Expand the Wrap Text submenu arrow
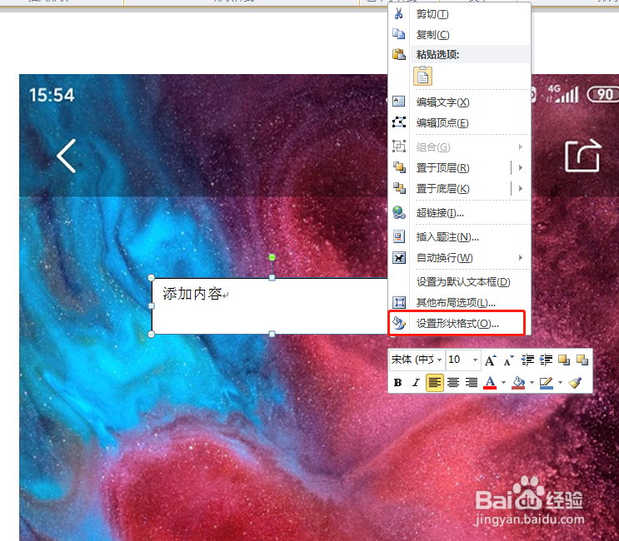 pos(521,258)
